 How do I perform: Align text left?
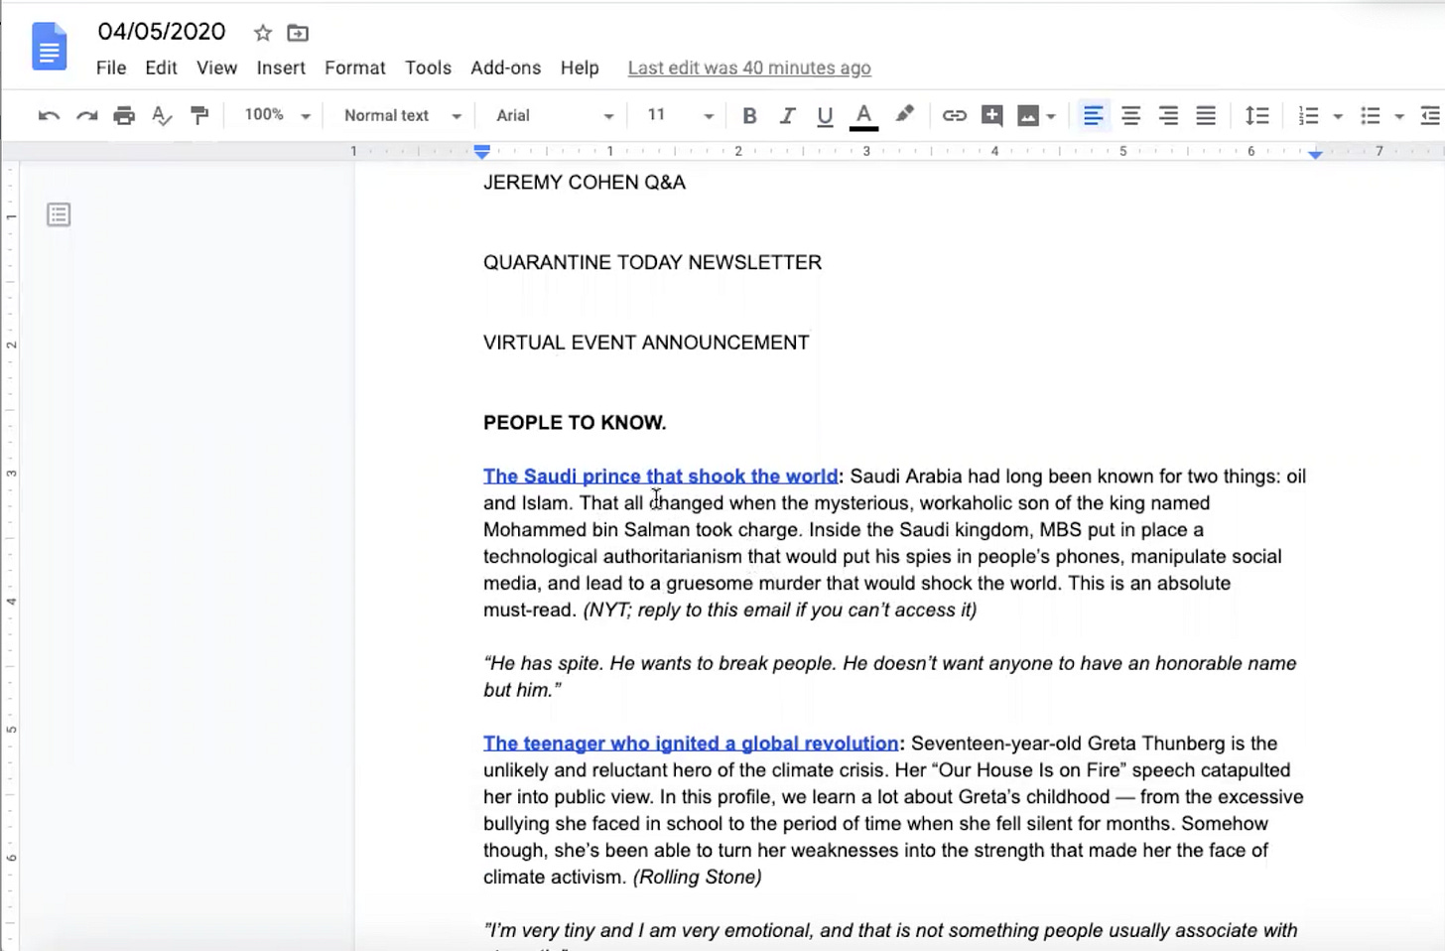(x=1093, y=116)
